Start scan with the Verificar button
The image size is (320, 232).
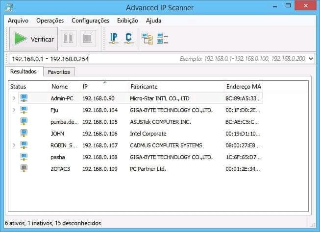(34, 39)
